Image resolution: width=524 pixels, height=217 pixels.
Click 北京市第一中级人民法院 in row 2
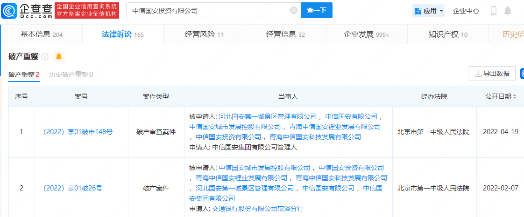[433, 188]
